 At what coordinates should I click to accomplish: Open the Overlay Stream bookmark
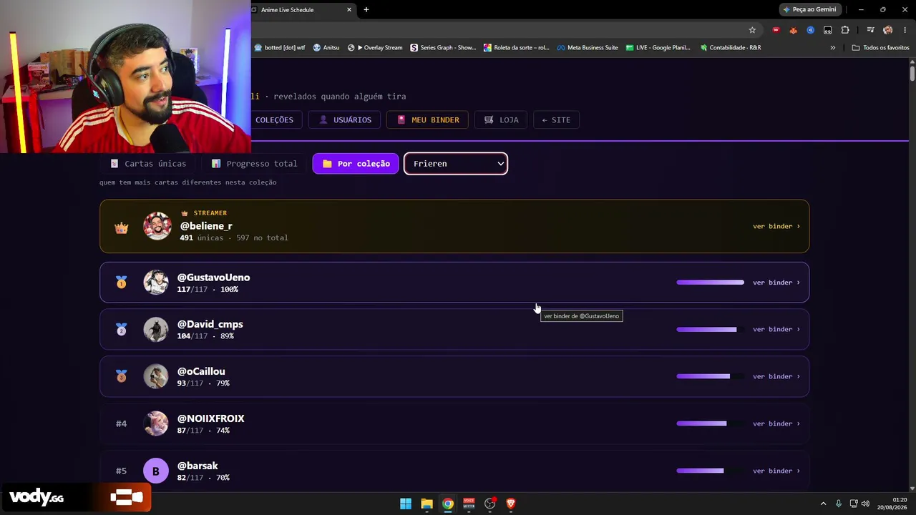[375, 48]
